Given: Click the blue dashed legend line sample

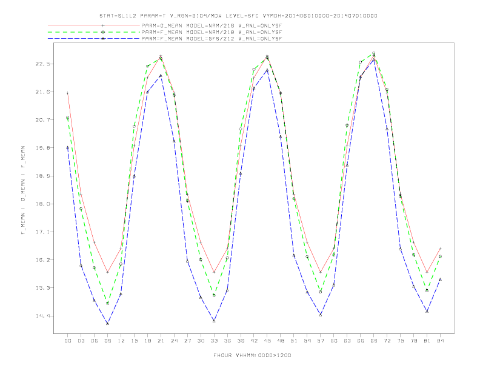Looking at the screenshot, I should click(94, 39).
